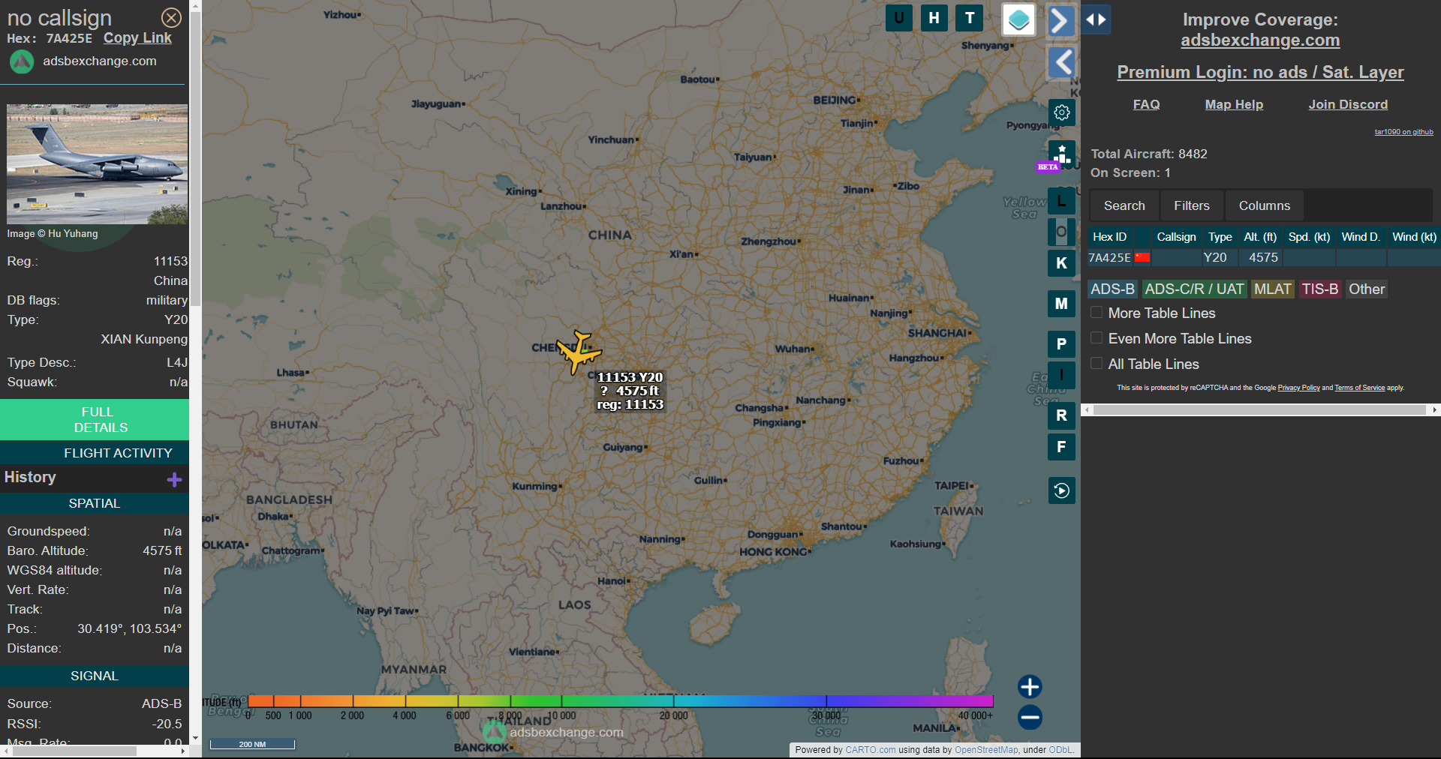Toggle the M map button
This screenshot has height=759, width=1441.
[1061, 304]
